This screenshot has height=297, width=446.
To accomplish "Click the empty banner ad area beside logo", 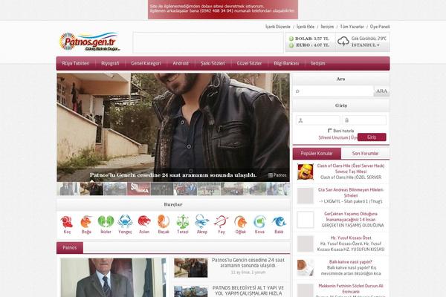I will (208, 42).
